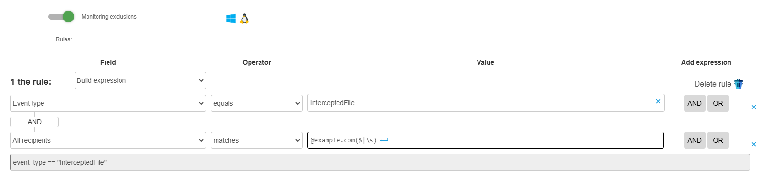The image size is (761, 177).
Task: Add AND expression to All recipients row
Action: [x=695, y=140]
